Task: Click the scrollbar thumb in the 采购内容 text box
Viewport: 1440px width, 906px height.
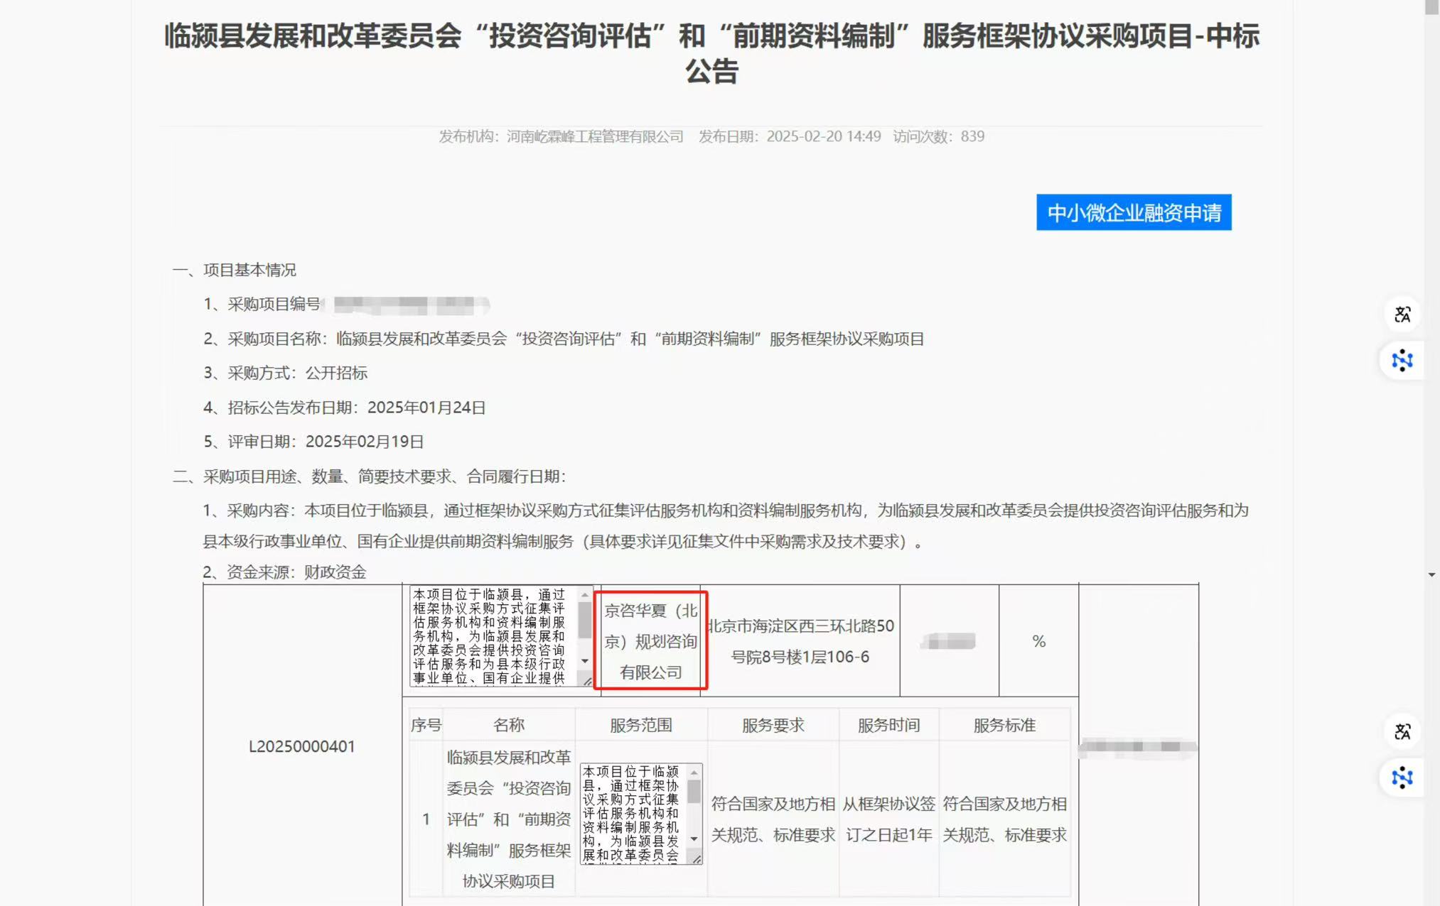Action: [585, 620]
